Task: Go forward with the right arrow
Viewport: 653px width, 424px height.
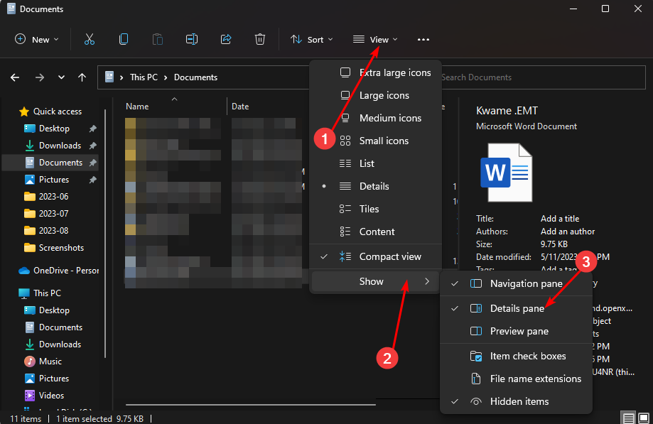Action: pos(40,77)
